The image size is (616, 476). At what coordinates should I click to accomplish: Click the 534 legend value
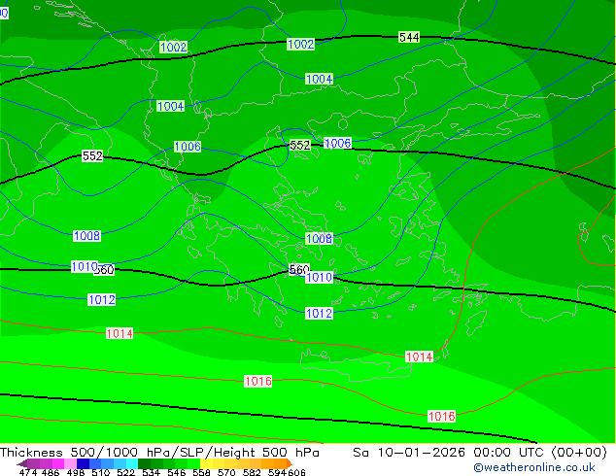151,472
